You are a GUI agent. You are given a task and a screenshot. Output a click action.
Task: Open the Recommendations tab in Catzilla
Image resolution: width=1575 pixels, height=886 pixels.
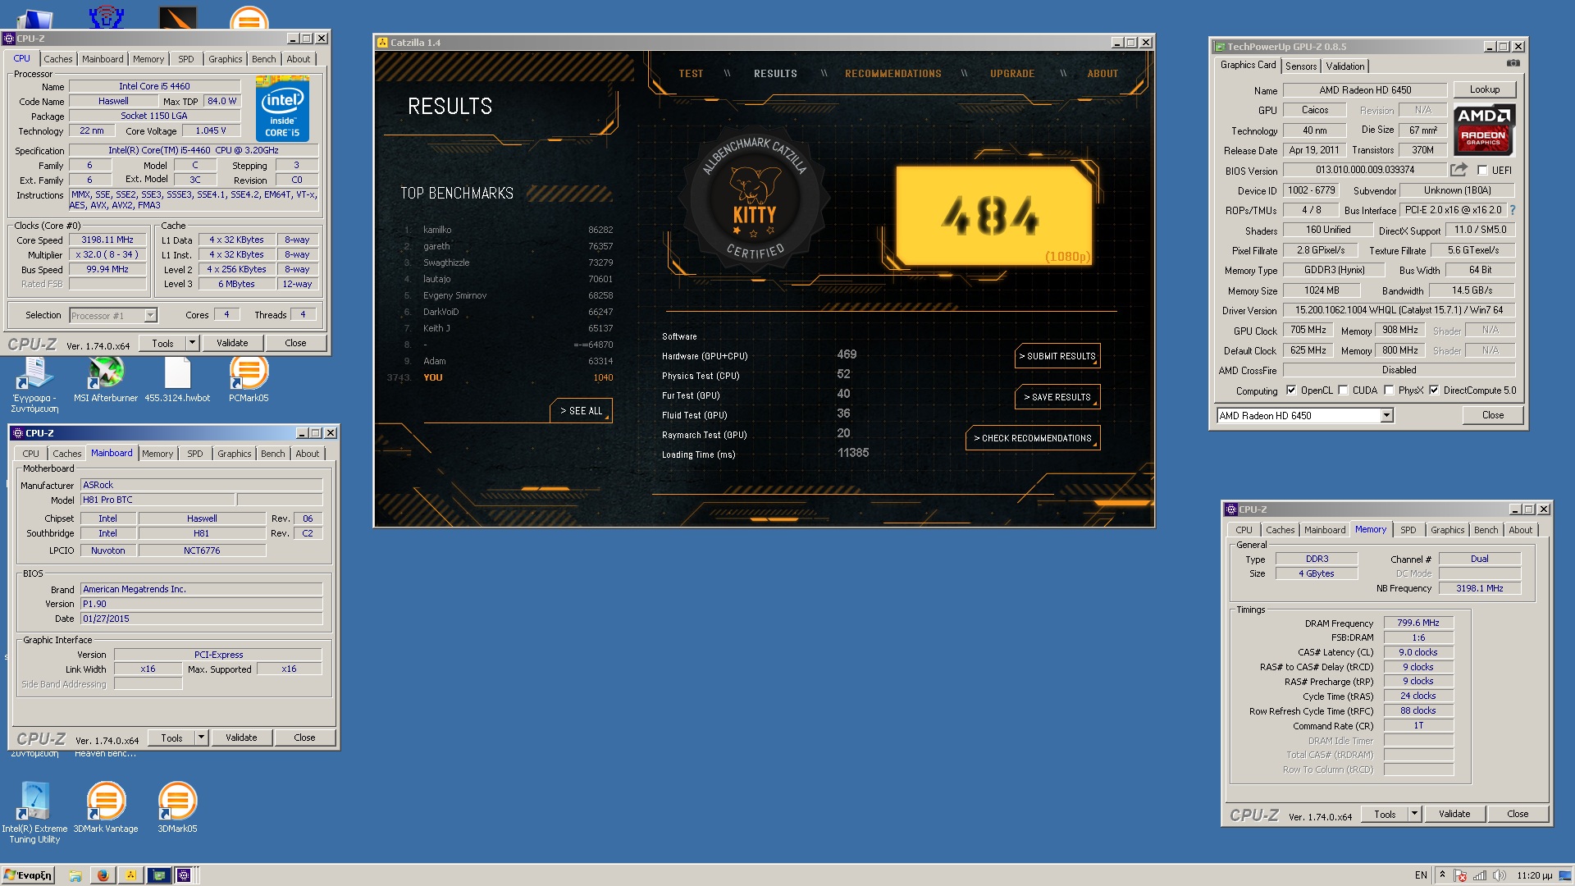[x=893, y=74]
